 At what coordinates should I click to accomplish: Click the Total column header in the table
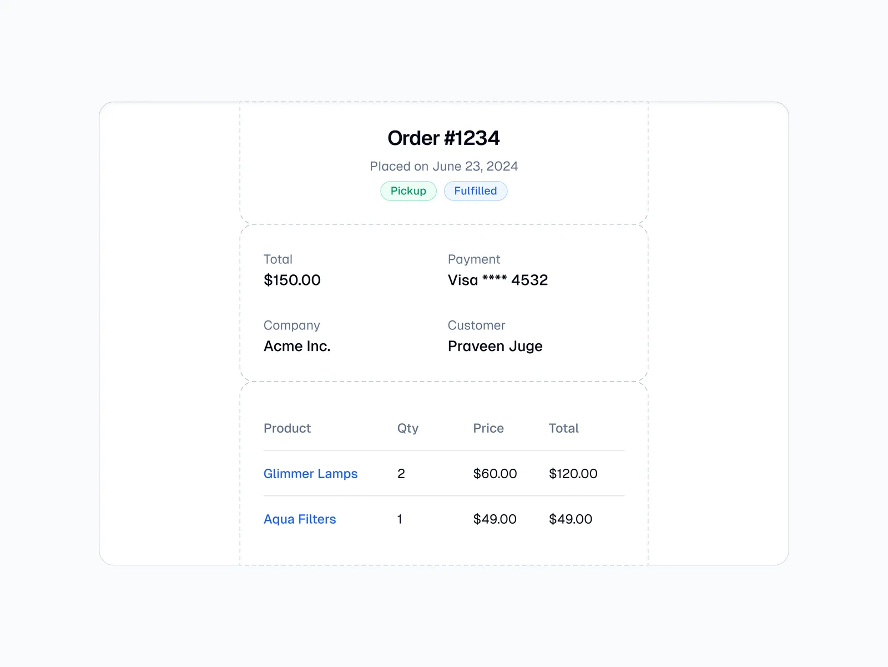563,428
